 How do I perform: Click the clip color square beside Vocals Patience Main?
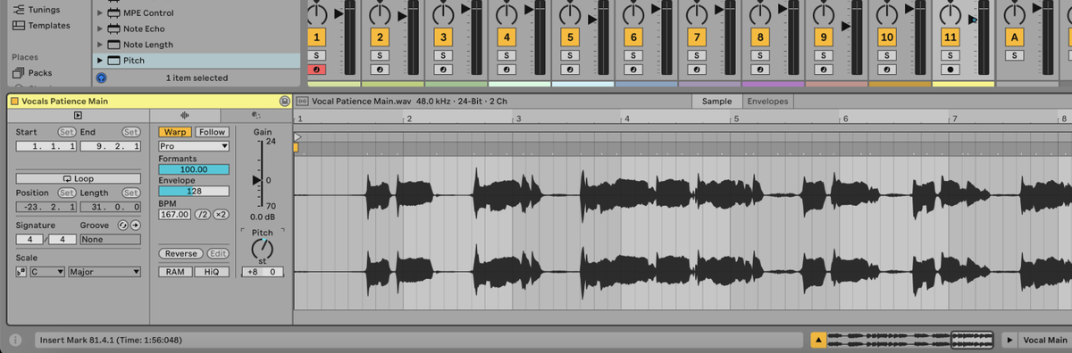(14, 101)
